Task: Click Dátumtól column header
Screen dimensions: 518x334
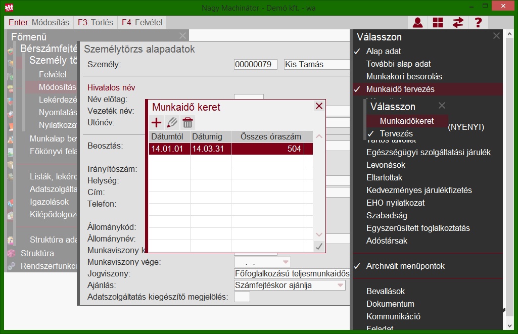Action: (x=169, y=136)
